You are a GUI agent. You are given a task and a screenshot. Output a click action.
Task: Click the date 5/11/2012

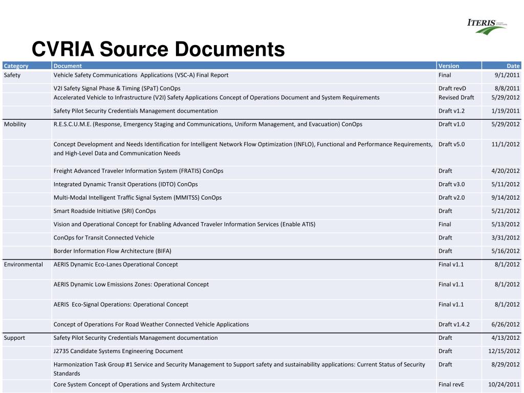pos(505,184)
